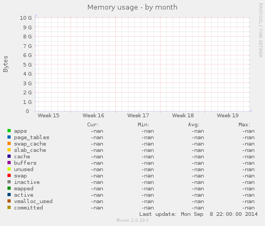Click the '8 G' y-axis label

point(27,37)
